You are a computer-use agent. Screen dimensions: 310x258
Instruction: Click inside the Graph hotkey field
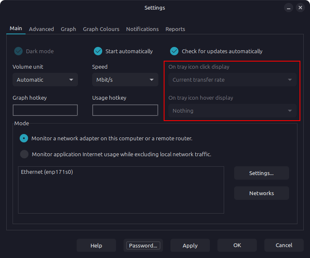(x=45, y=110)
